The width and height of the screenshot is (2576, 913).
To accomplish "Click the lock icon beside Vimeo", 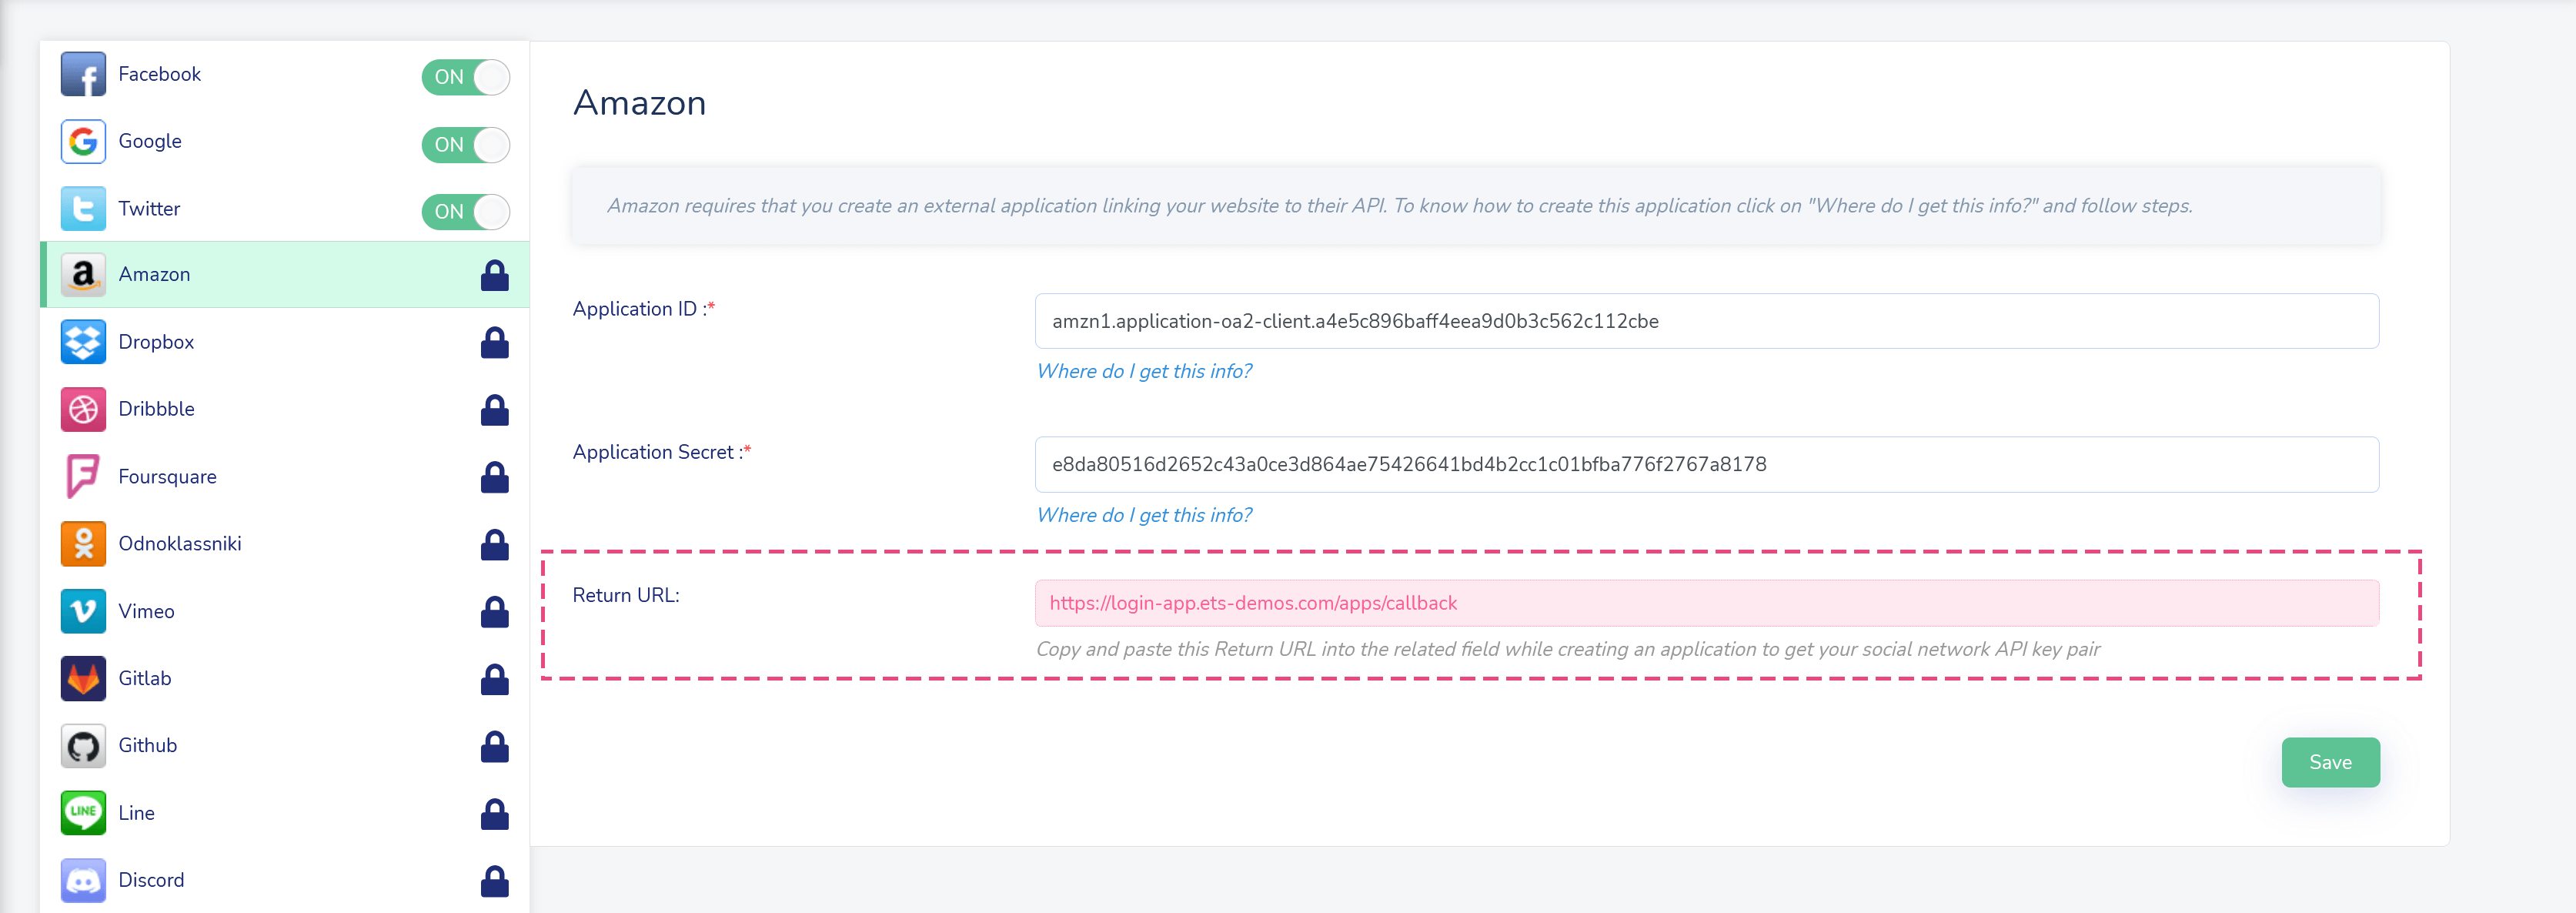I will [495, 611].
